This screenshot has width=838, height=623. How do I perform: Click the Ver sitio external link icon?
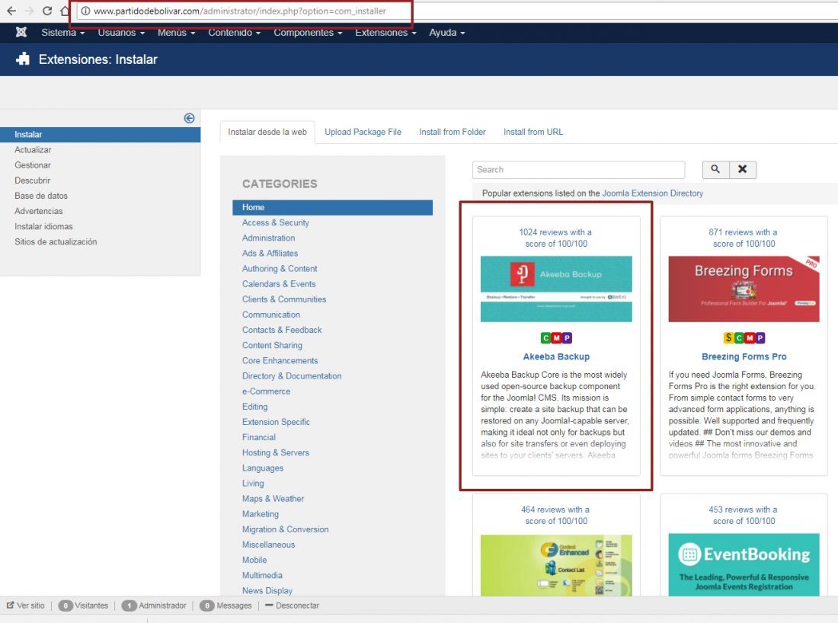[10, 605]
